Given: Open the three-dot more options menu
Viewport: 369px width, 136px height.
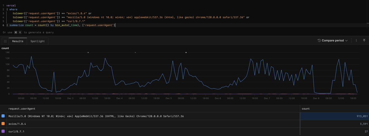Looking at the screenshot, I should point(356,41).
